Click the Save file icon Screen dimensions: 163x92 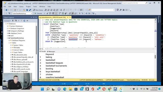27,10
